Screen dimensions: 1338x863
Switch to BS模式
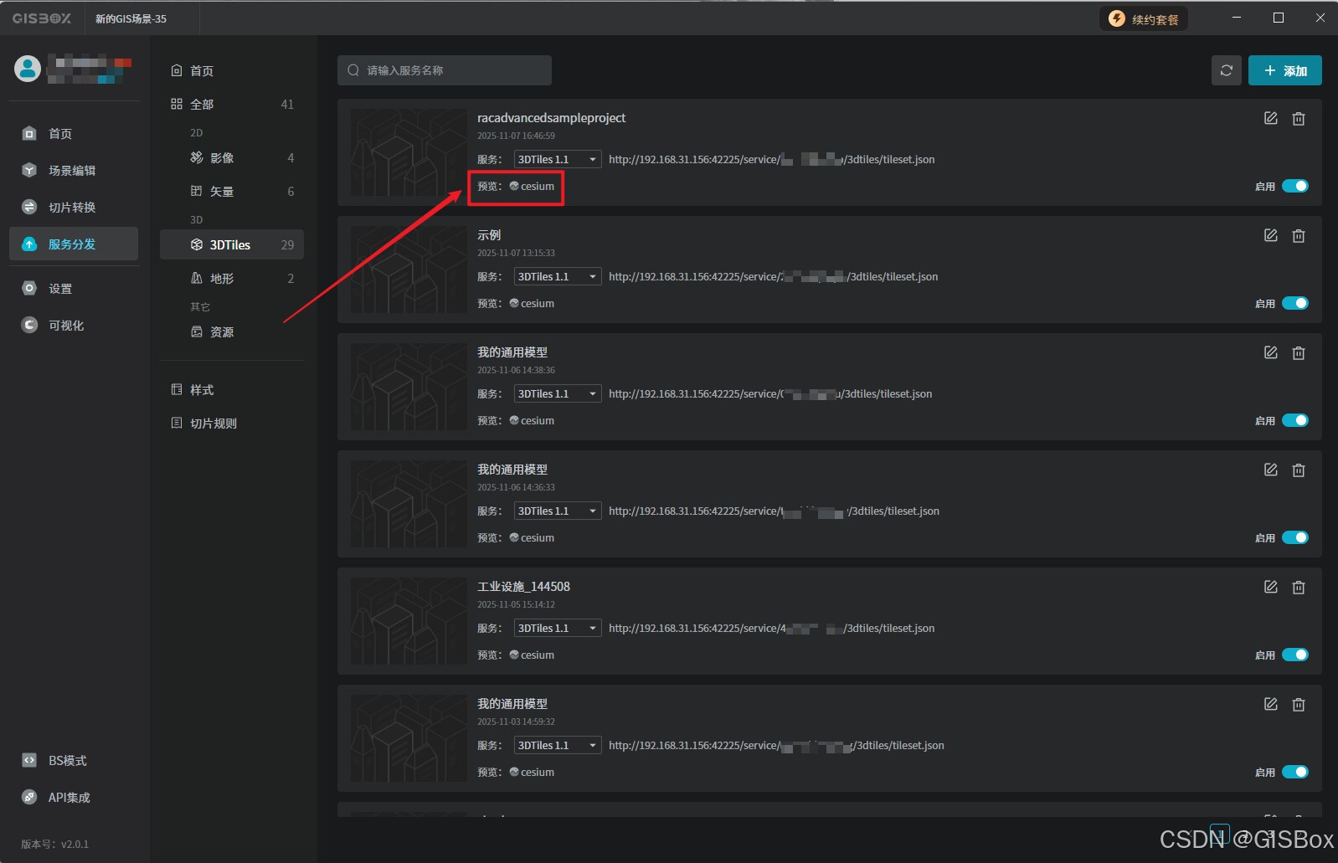(74, 761)
